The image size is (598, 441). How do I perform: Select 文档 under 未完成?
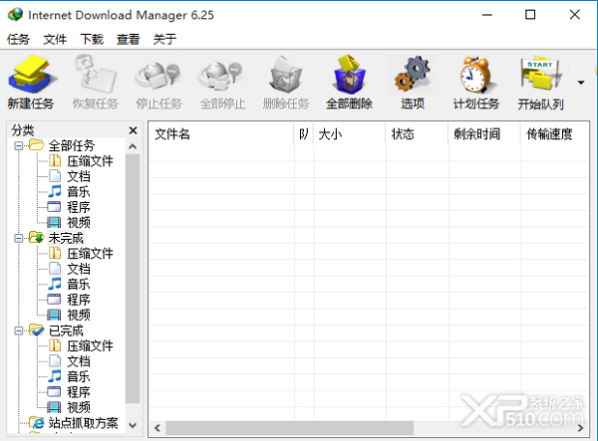[79, 269]
